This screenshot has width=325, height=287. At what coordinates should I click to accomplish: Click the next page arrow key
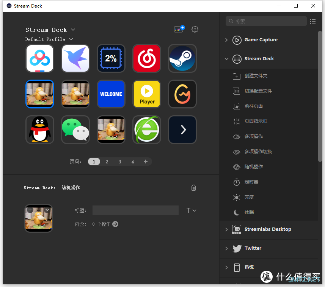pos(182,130)
